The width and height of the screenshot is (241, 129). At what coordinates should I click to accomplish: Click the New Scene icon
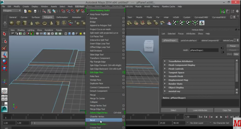[25, 11]
